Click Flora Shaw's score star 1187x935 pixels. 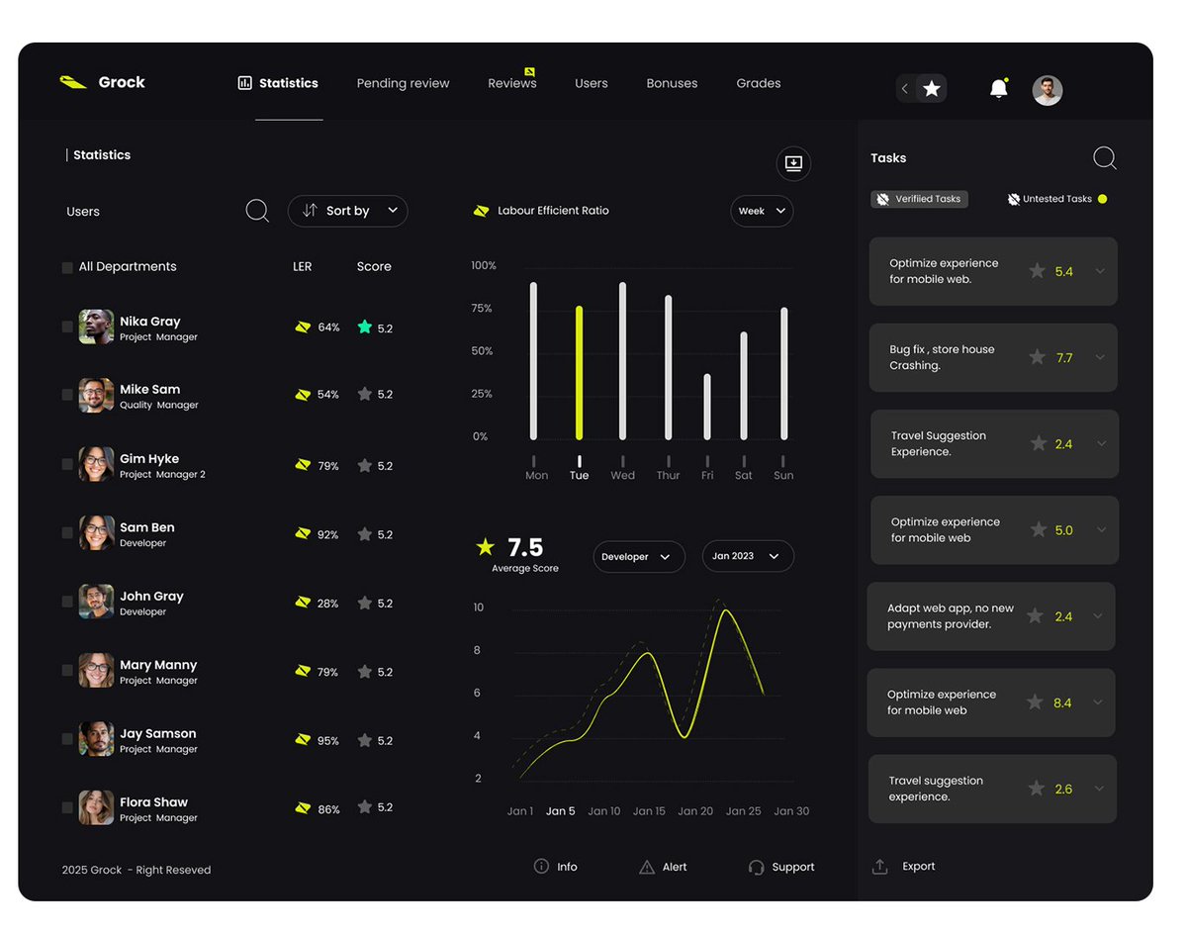click(x=365, y=807)
